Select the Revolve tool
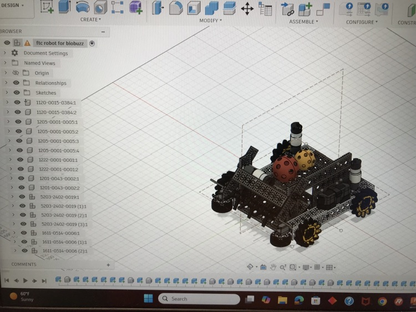 pyautogui.click(x=82, y=7)
